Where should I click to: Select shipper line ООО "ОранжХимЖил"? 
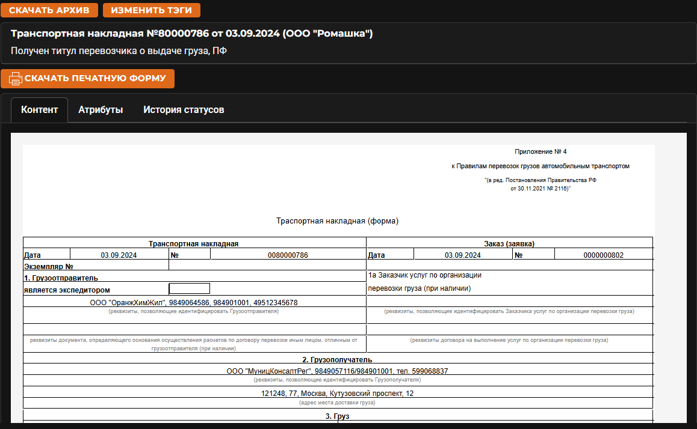tap(194, 303)
